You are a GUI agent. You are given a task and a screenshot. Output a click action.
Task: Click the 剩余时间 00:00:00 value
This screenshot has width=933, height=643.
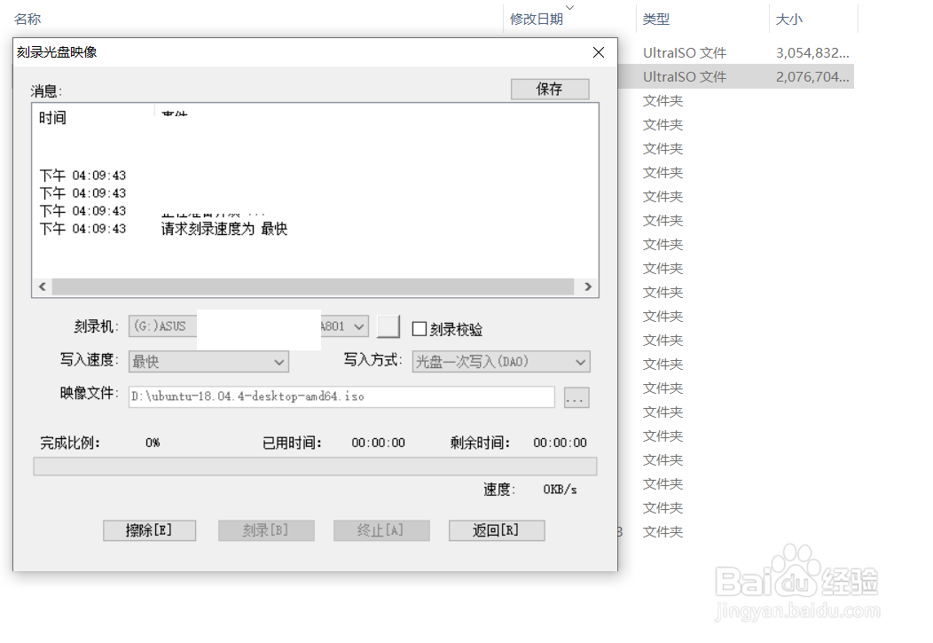click(560, 443)
